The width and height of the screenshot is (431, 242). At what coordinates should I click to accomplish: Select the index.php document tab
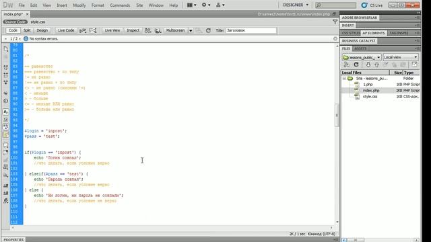13,14
